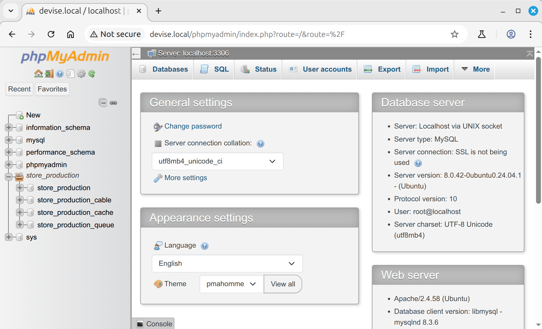Click collation help question mark icon
Image resolution: width=542 pixels, height=329 pixels.
click(x=260, y=143)
